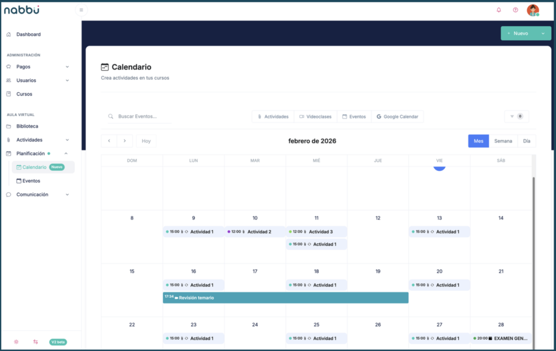Open the Nuevo button dropdown arrow

[x=543, y=34]
